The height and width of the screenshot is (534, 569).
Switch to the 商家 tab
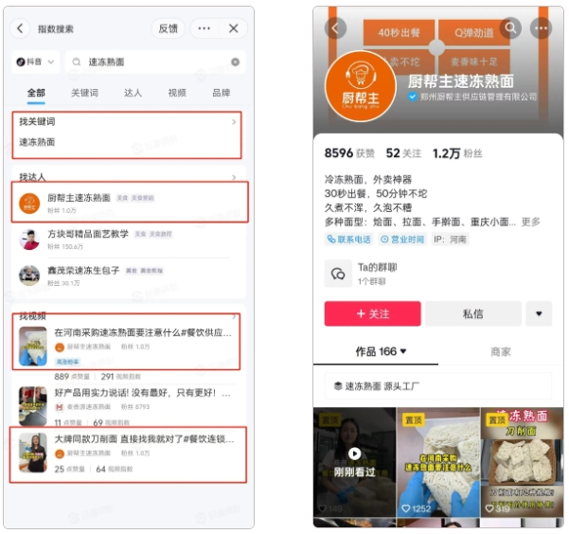[501, 351]
